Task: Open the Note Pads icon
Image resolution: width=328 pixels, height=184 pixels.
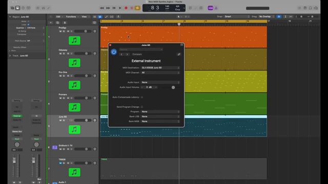Action: click(x=305, y=8)
